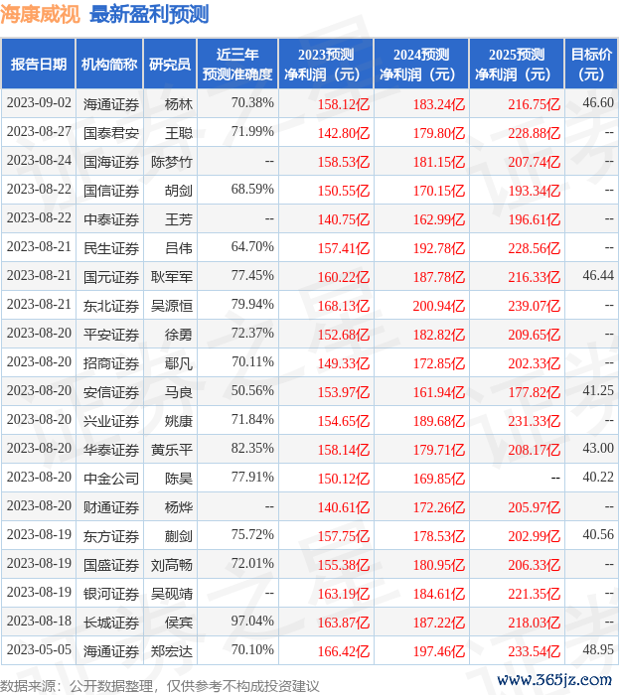619x695 pixels.
Task: Click 142.80亿 profit forecast
Action: click(344, 133)
